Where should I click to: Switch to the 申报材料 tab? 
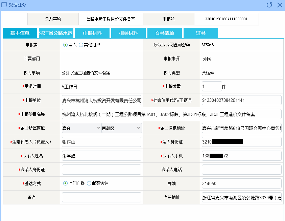pos(92,33)
